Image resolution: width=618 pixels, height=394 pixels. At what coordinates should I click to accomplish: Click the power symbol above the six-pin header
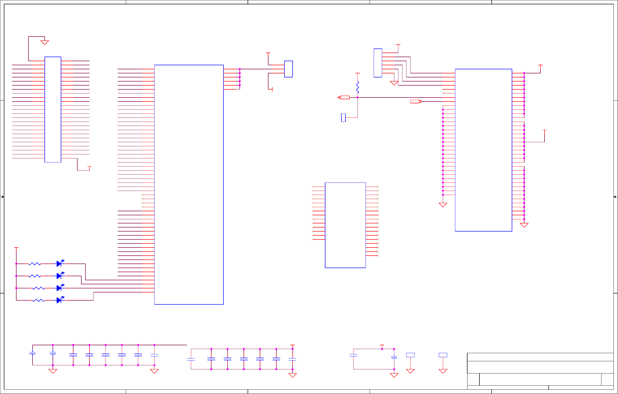point(398,46)
